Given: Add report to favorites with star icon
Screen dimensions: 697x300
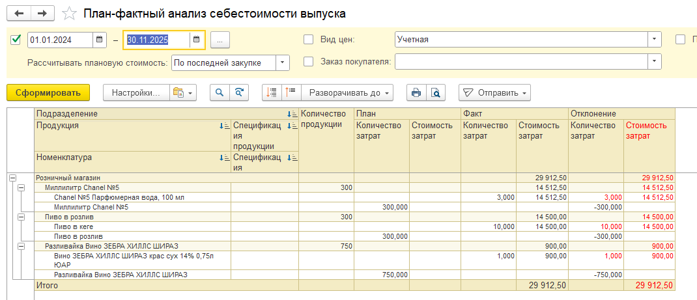Looking at the screenshot, I should pos(68,14).
